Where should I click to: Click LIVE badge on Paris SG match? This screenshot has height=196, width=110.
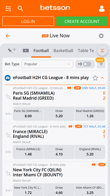click(x=77, y=88)
